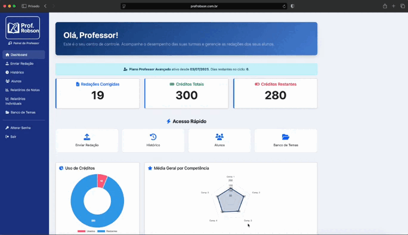Click the folder icon beside sidebar Banco de Temas

click(7, 112)
